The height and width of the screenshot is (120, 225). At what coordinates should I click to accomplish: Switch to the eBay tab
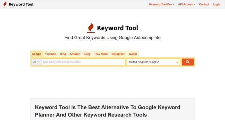tap(87, 54)
